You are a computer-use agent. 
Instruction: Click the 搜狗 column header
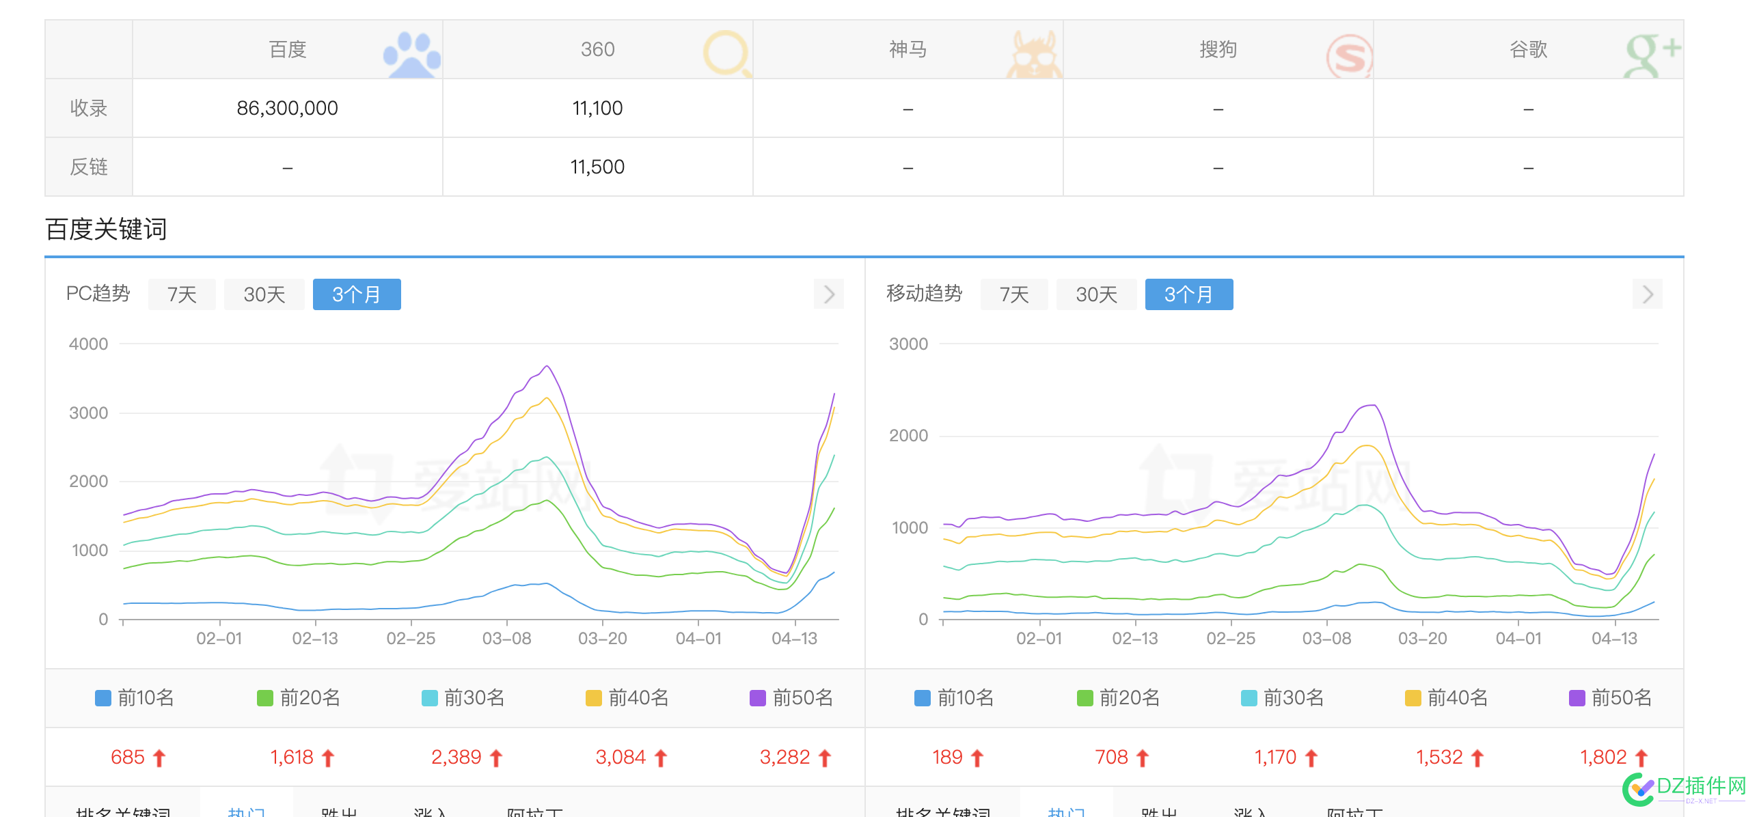click(1218, 49)
